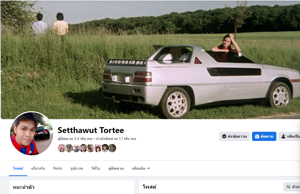Expand the เพิ่มเติม dropdown arrow
Viewport: 300px width, 194px height.
pos(149,168)
